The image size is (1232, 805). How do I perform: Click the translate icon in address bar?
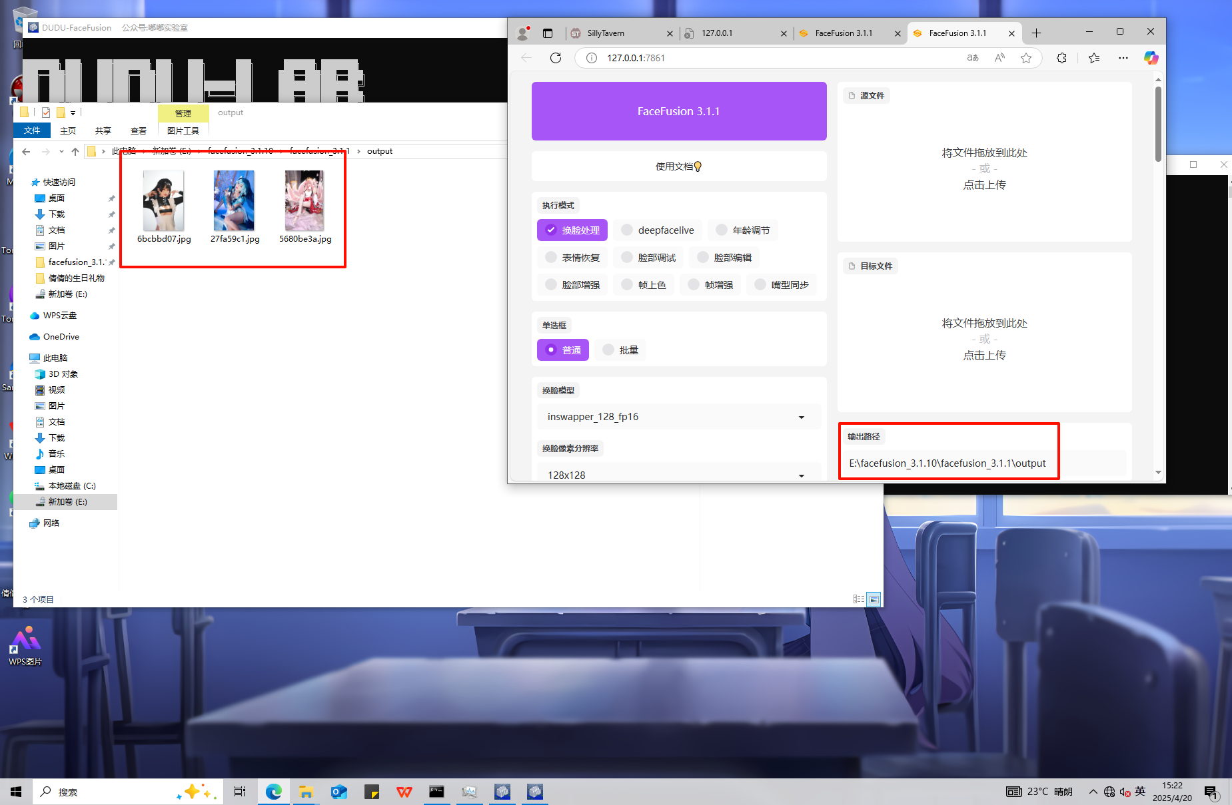(973, 58)
